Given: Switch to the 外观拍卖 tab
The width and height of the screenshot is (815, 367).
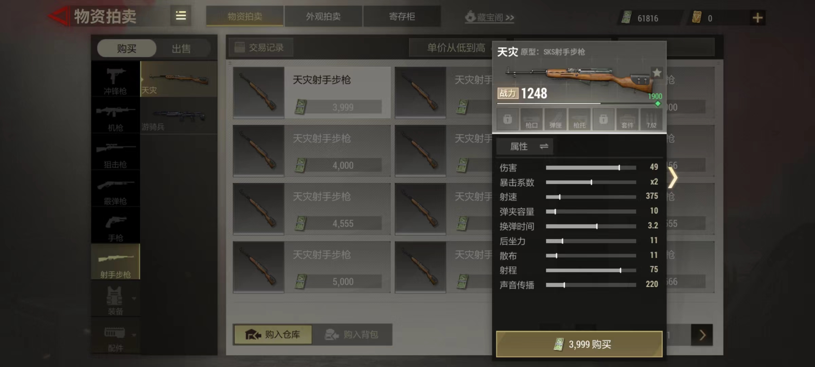Looking at the screenshot, I should coord(323,16).
